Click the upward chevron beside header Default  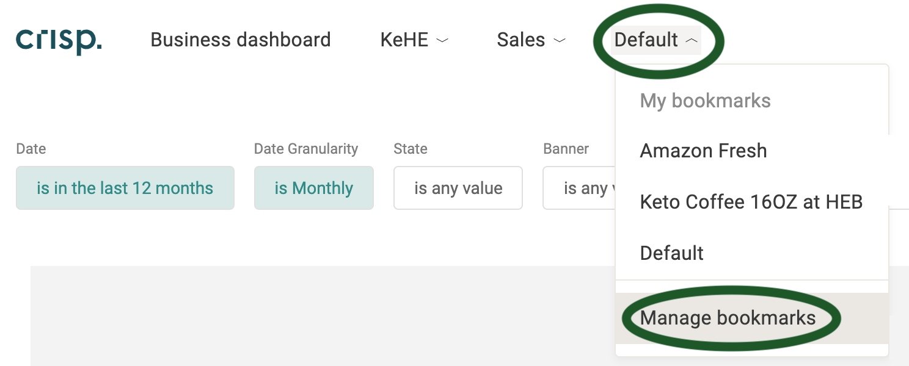[691, 41]
